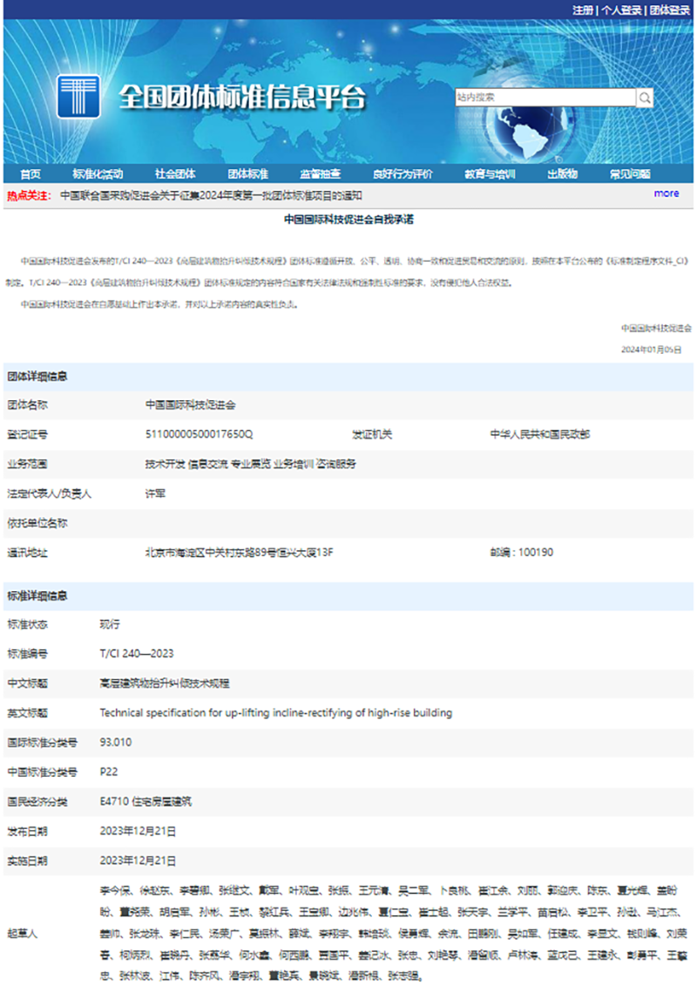
Task: Click the 法定代表人/负责人 label
Action: pos(49,493)
